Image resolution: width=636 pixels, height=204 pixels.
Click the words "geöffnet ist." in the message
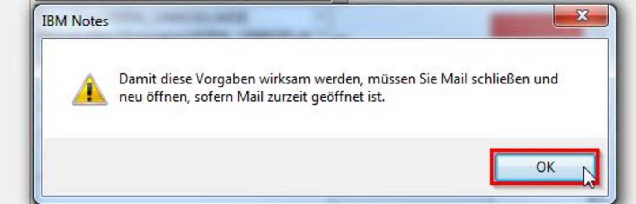pyautogui.click(x=348, y=98)
